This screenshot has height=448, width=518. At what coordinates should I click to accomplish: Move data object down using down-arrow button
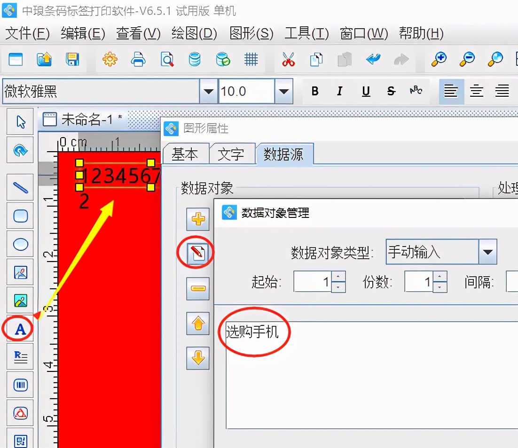point(197,359)
